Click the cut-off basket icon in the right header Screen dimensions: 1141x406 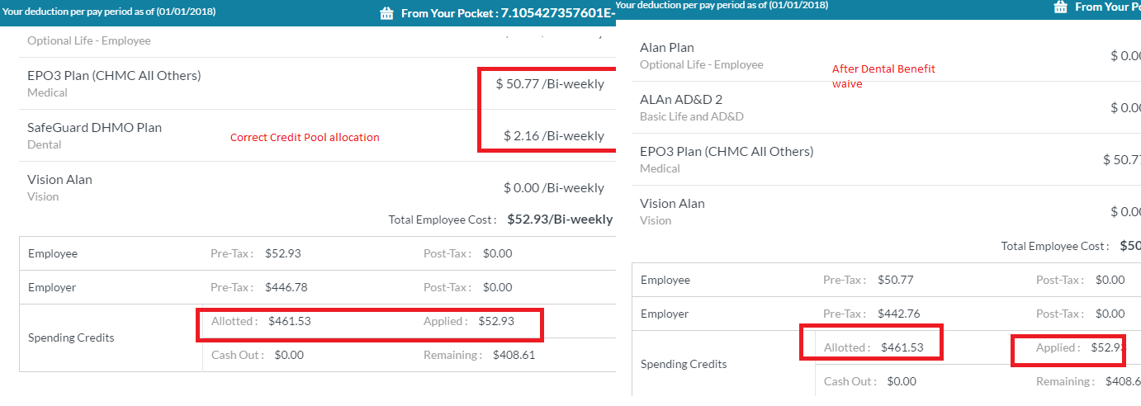pos(1060,7)
